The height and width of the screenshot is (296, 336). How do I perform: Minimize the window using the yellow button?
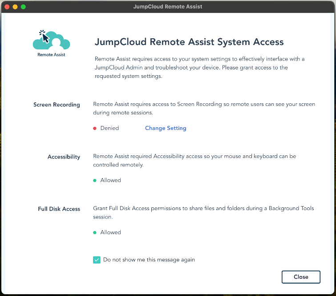point(15,7)
